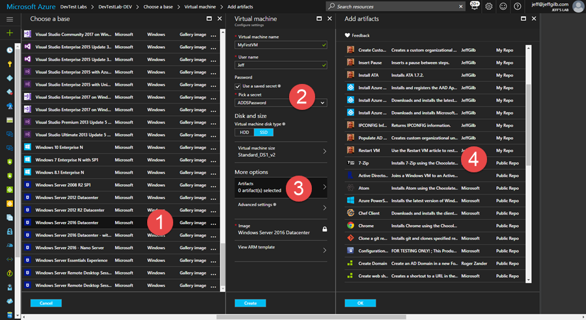Click DevTest Labs breadcrumb
This screenshot has width=586, height=320.
coord(74,7)
